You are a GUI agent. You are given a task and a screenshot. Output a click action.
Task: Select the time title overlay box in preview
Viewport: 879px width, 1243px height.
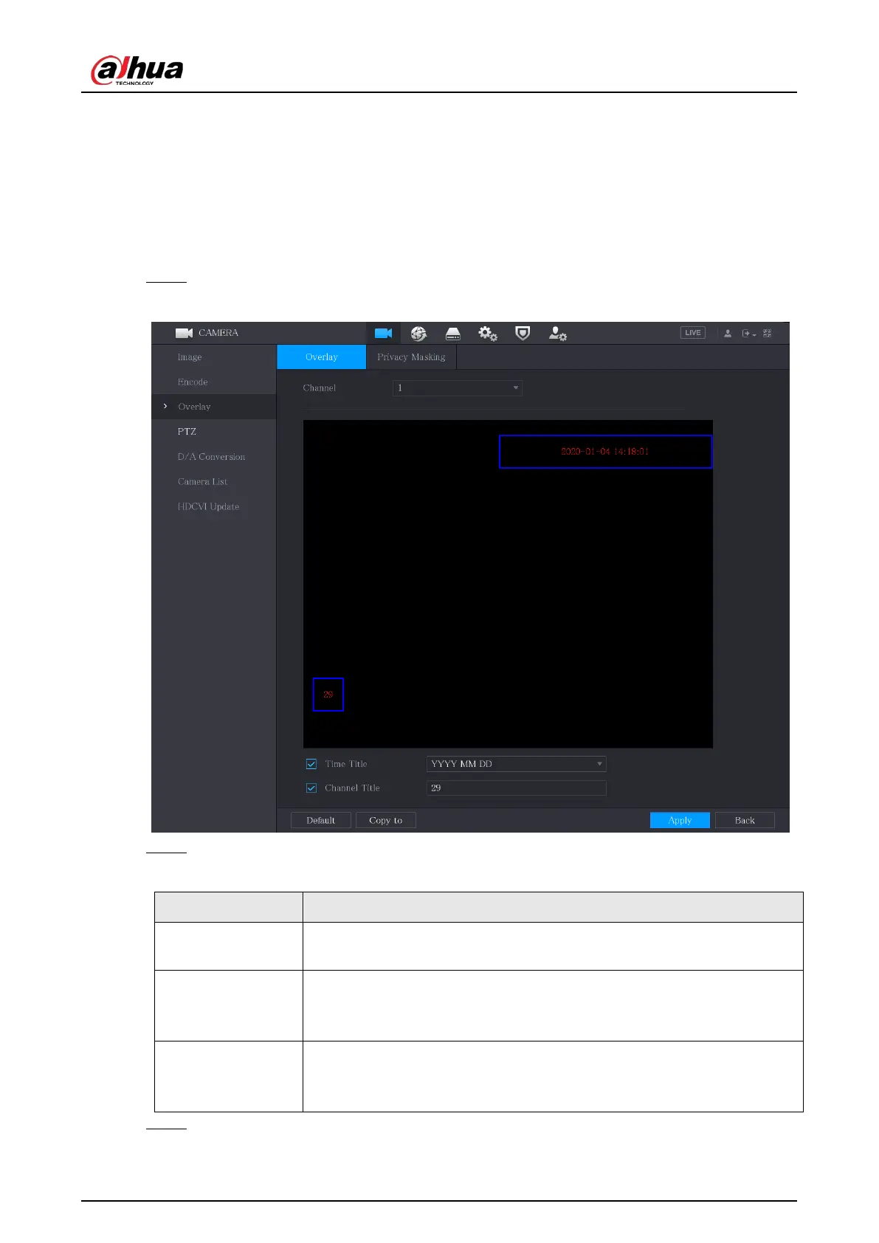click(x=606, y=452)
